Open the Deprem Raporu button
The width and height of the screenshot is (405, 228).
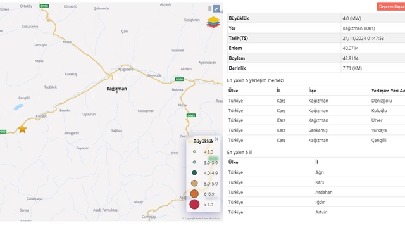[391, 6]
